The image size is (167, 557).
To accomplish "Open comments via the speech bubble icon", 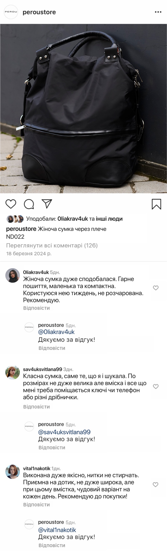I will point(29,204).
